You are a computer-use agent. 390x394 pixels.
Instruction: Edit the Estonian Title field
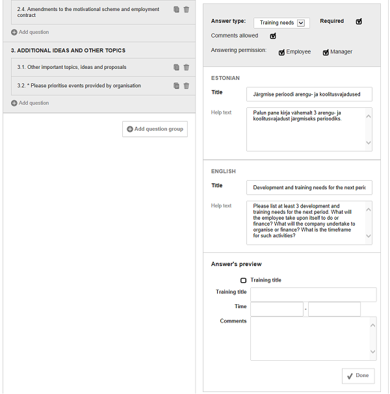309,94
